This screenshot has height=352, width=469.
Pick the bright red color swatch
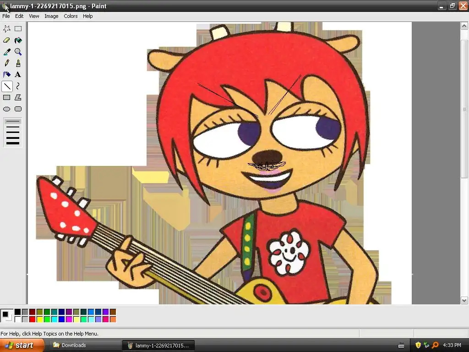point(33,319)
